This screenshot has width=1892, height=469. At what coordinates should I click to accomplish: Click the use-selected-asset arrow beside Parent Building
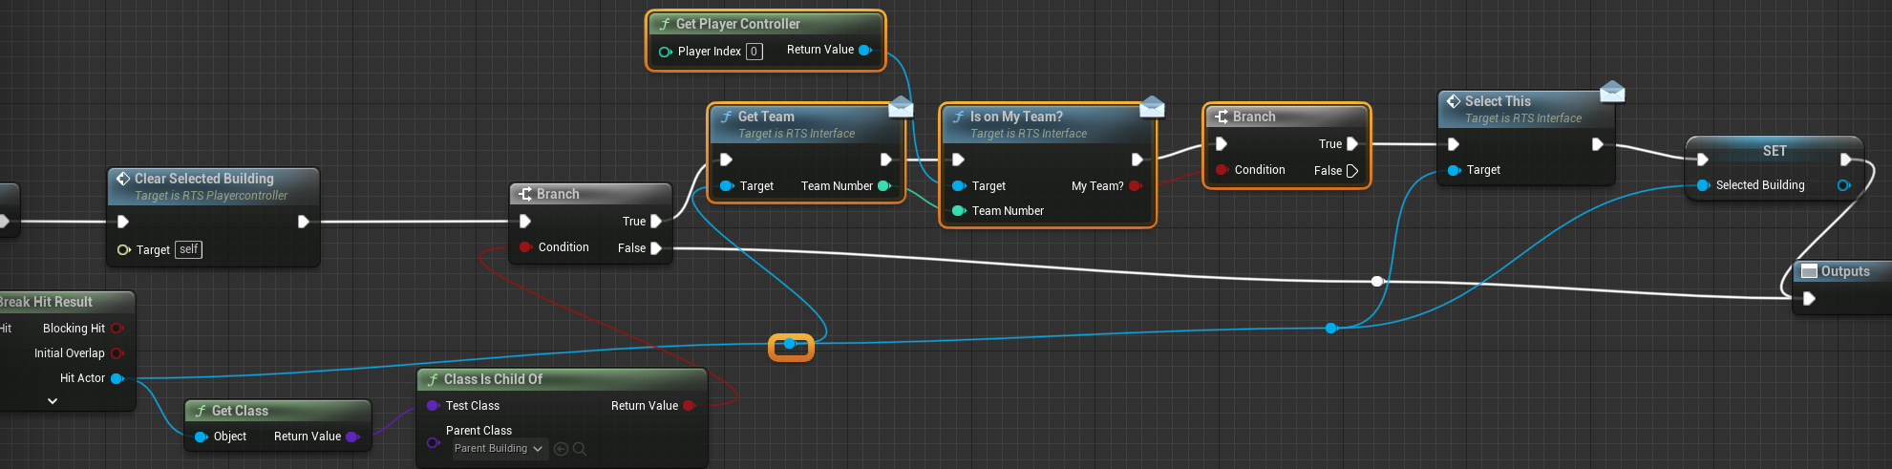[561, 449]
